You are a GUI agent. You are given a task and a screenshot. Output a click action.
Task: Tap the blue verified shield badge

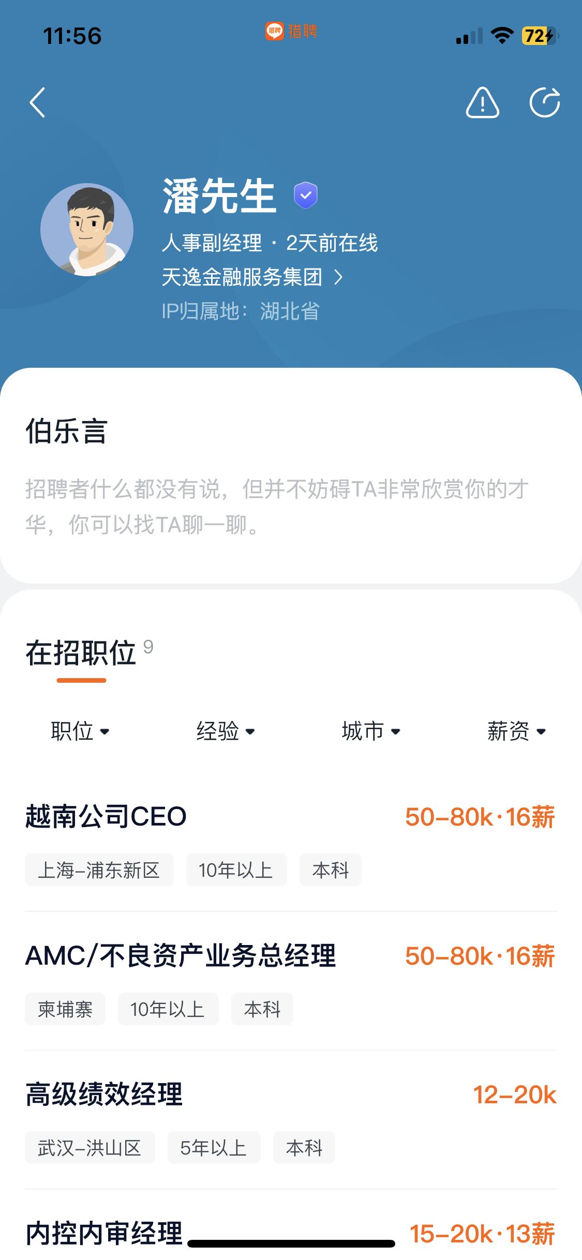(306, 196)
